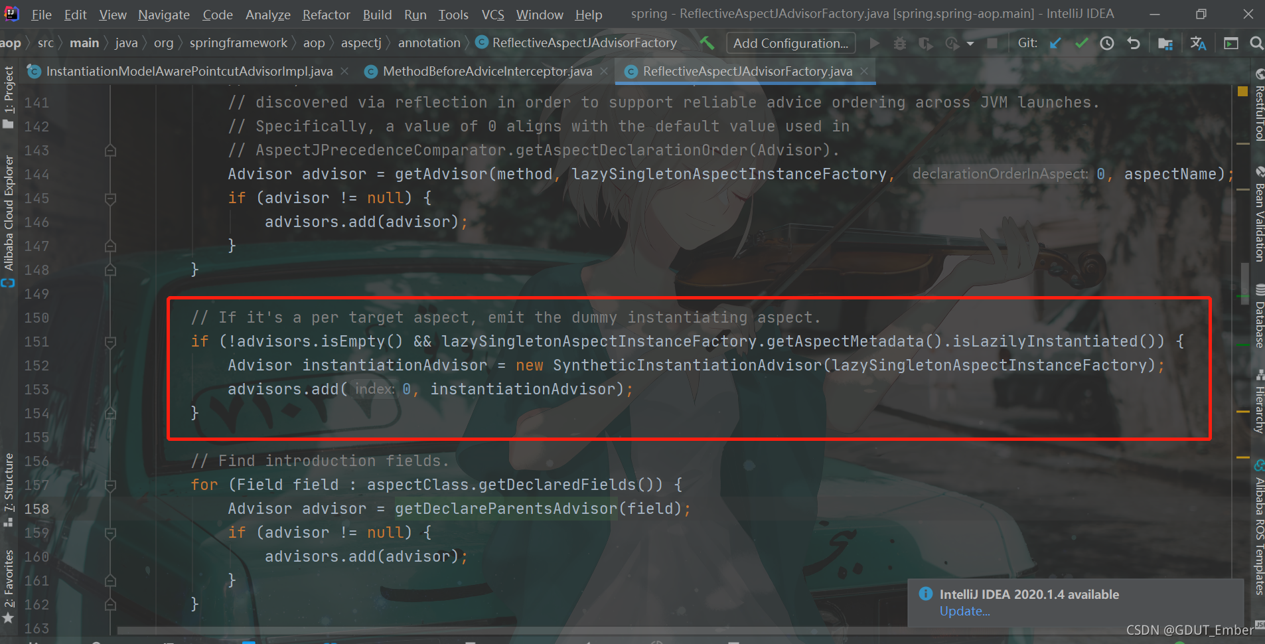Close the InstantiationModelAwarePointcutAdvisorImpl.java tab

pyautogui.click(x=344, y=71)
